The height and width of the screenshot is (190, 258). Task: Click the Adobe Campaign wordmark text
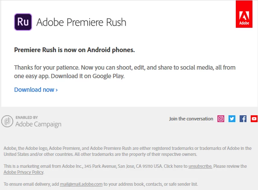pos(38,124)
